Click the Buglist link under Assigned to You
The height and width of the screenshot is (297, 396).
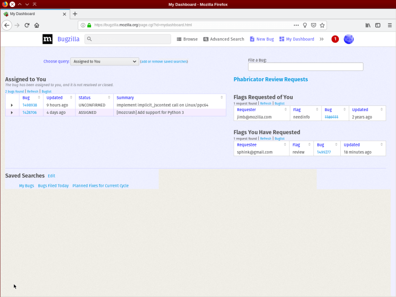[x=46, y=91]
